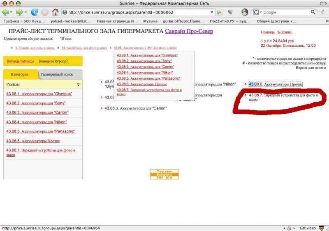The width and height of the screenshot is (329, 231).
Task: Open main list '43.08.3. Аккумуляторы для Canon'
Action: [x=136, y=108]
